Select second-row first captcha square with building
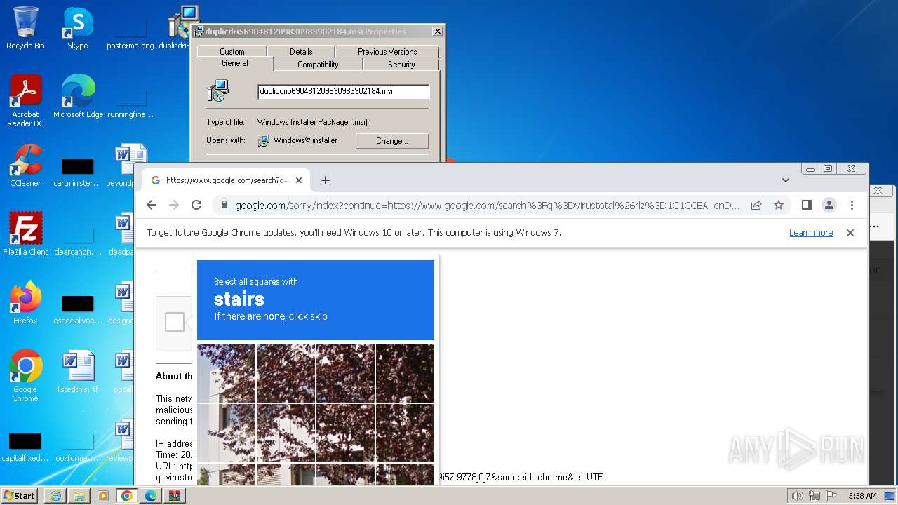 click(226, 433)
